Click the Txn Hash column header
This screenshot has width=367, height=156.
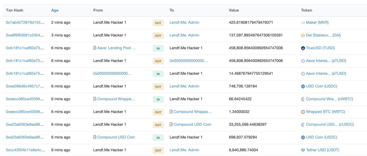15,10
